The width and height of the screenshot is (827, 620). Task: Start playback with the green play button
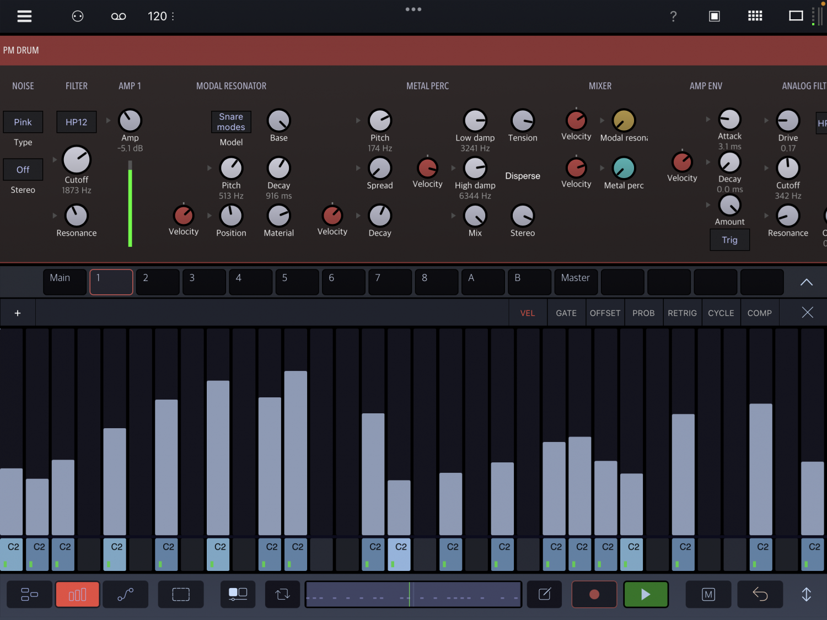click(646, 594)
